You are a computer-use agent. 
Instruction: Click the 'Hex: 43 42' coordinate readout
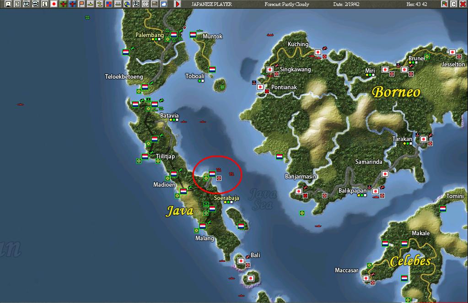[417, 4]
